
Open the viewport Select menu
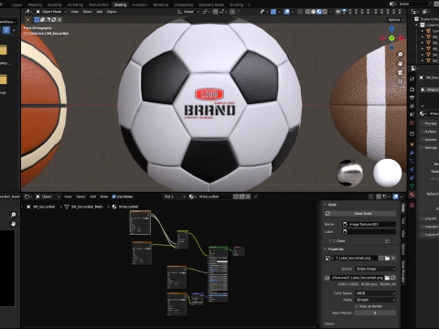(88, 12)
